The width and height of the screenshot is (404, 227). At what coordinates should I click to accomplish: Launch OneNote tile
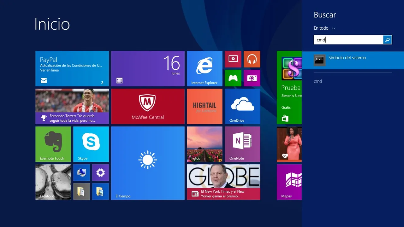click(242, 144)
